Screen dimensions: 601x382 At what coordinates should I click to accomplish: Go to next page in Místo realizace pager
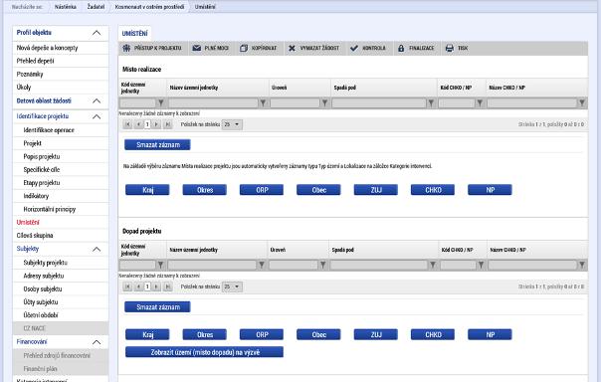tap(156, 124)
